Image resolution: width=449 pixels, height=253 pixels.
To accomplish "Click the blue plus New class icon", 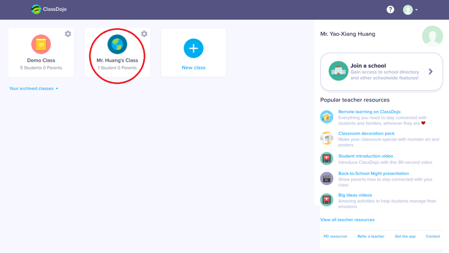I will 193,48.
